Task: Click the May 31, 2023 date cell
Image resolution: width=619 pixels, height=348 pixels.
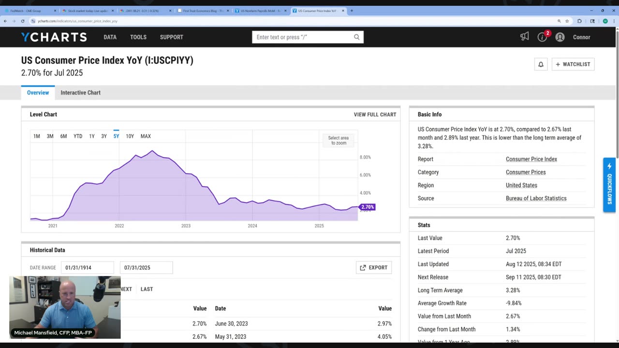Action: [x=231, y=337]
